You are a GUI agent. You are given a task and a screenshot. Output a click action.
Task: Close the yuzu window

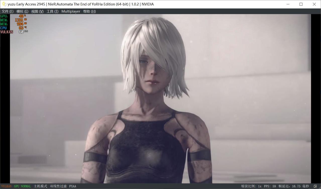pos(314,4)
